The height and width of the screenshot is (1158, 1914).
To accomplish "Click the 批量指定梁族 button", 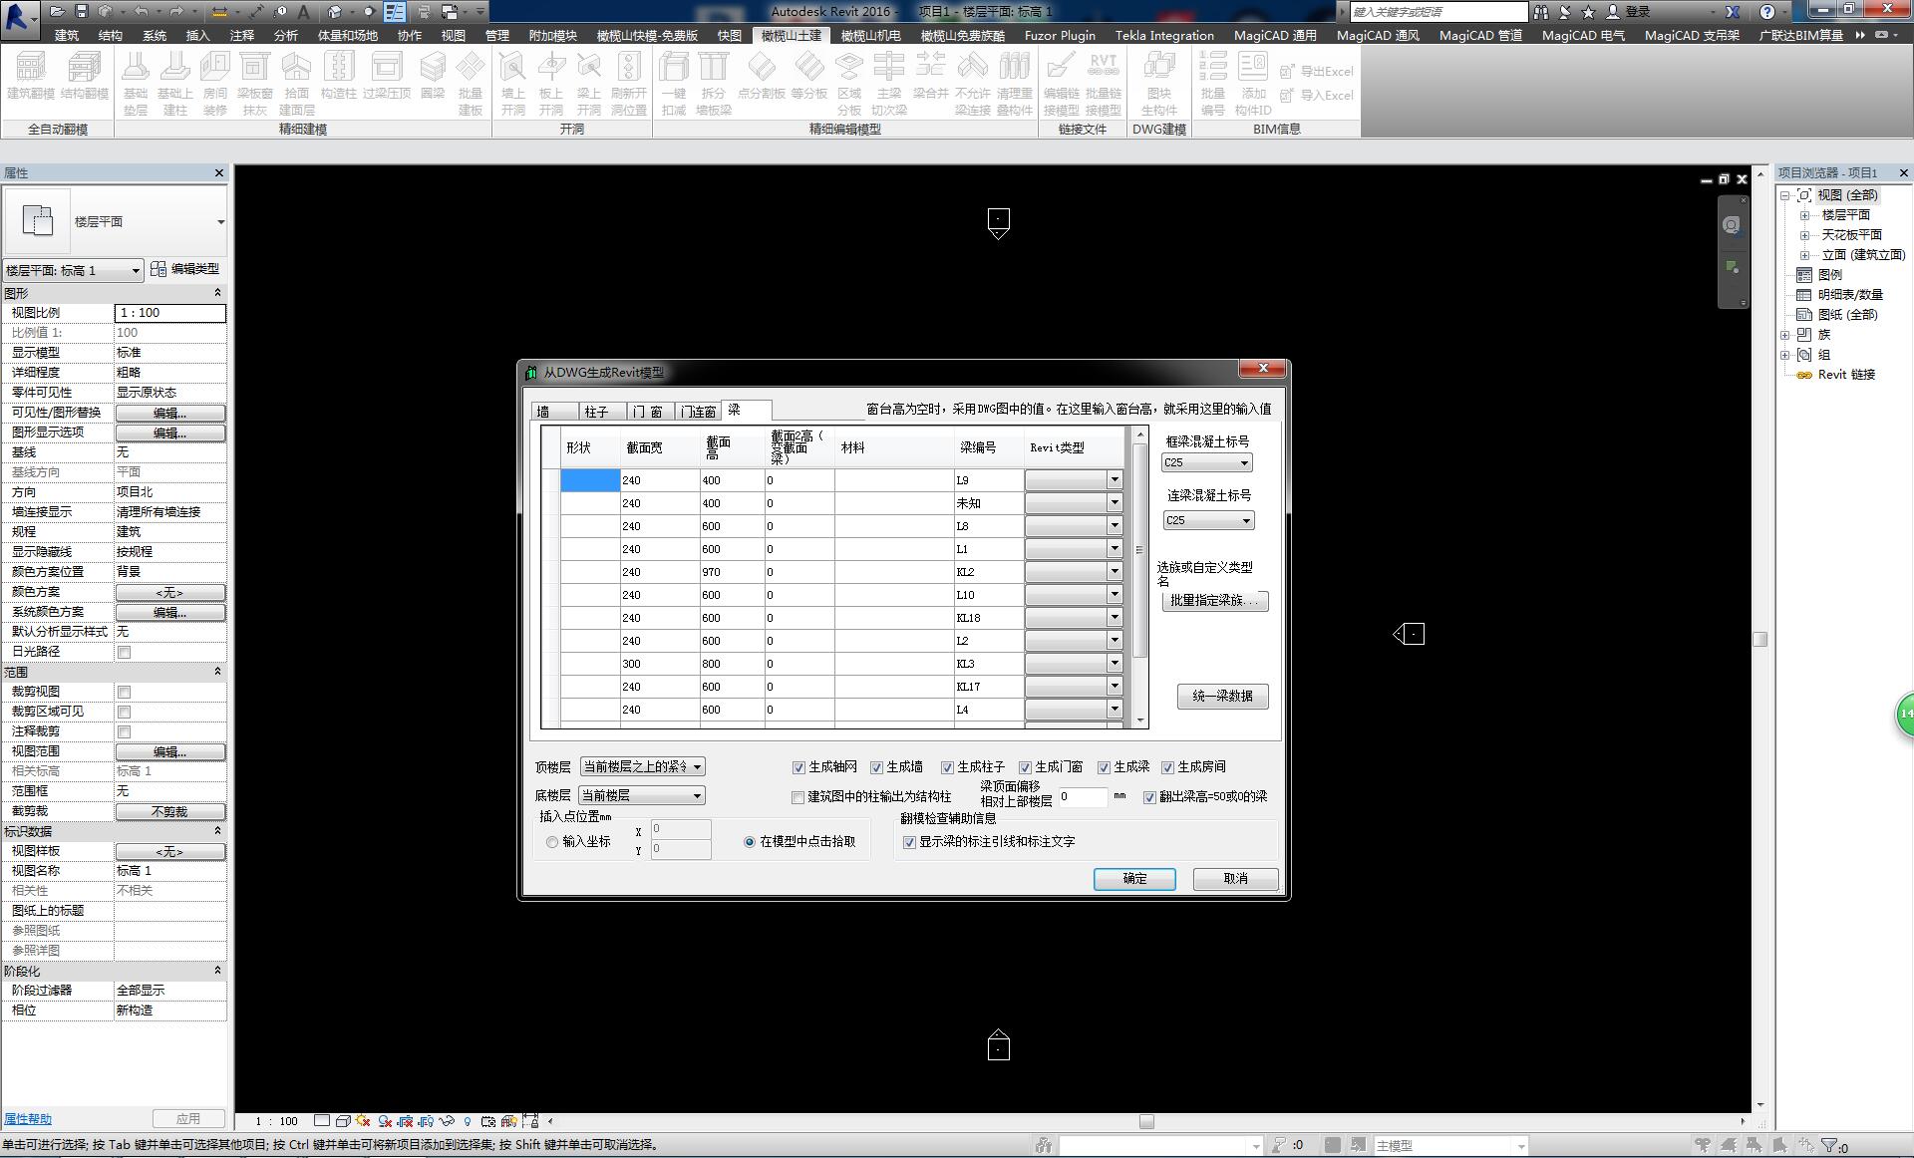I will tap(1214, 601).
